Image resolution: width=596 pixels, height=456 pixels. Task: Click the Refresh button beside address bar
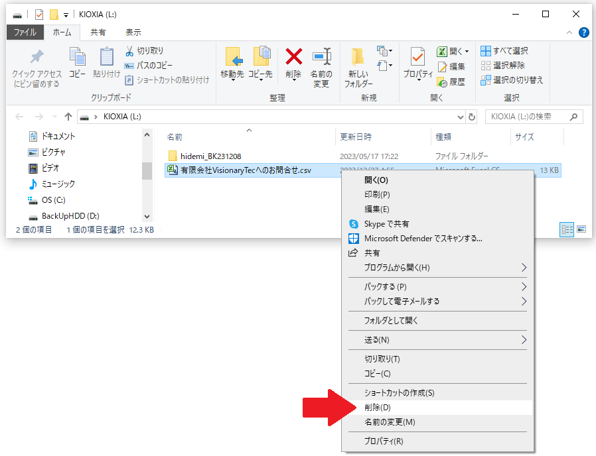point(472,117)
